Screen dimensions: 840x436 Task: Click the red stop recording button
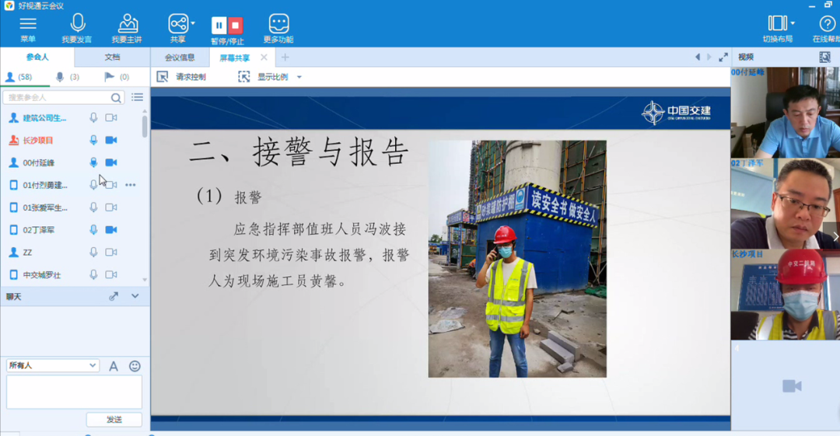[x=236, y=25]
